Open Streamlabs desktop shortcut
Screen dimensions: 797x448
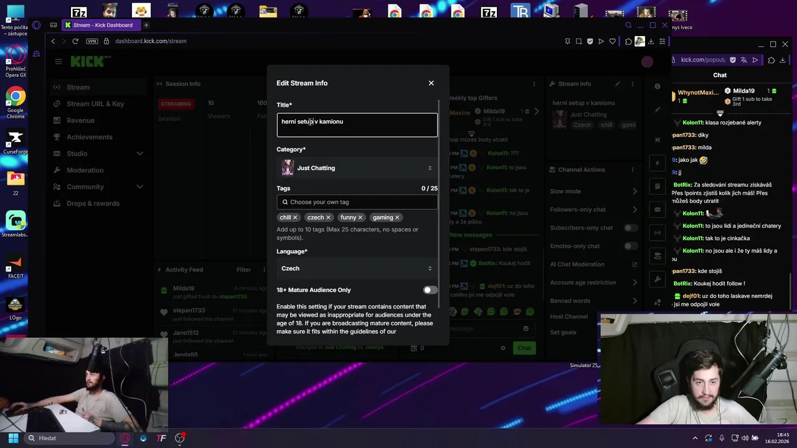pyautogui.click(x=16, y=225)
